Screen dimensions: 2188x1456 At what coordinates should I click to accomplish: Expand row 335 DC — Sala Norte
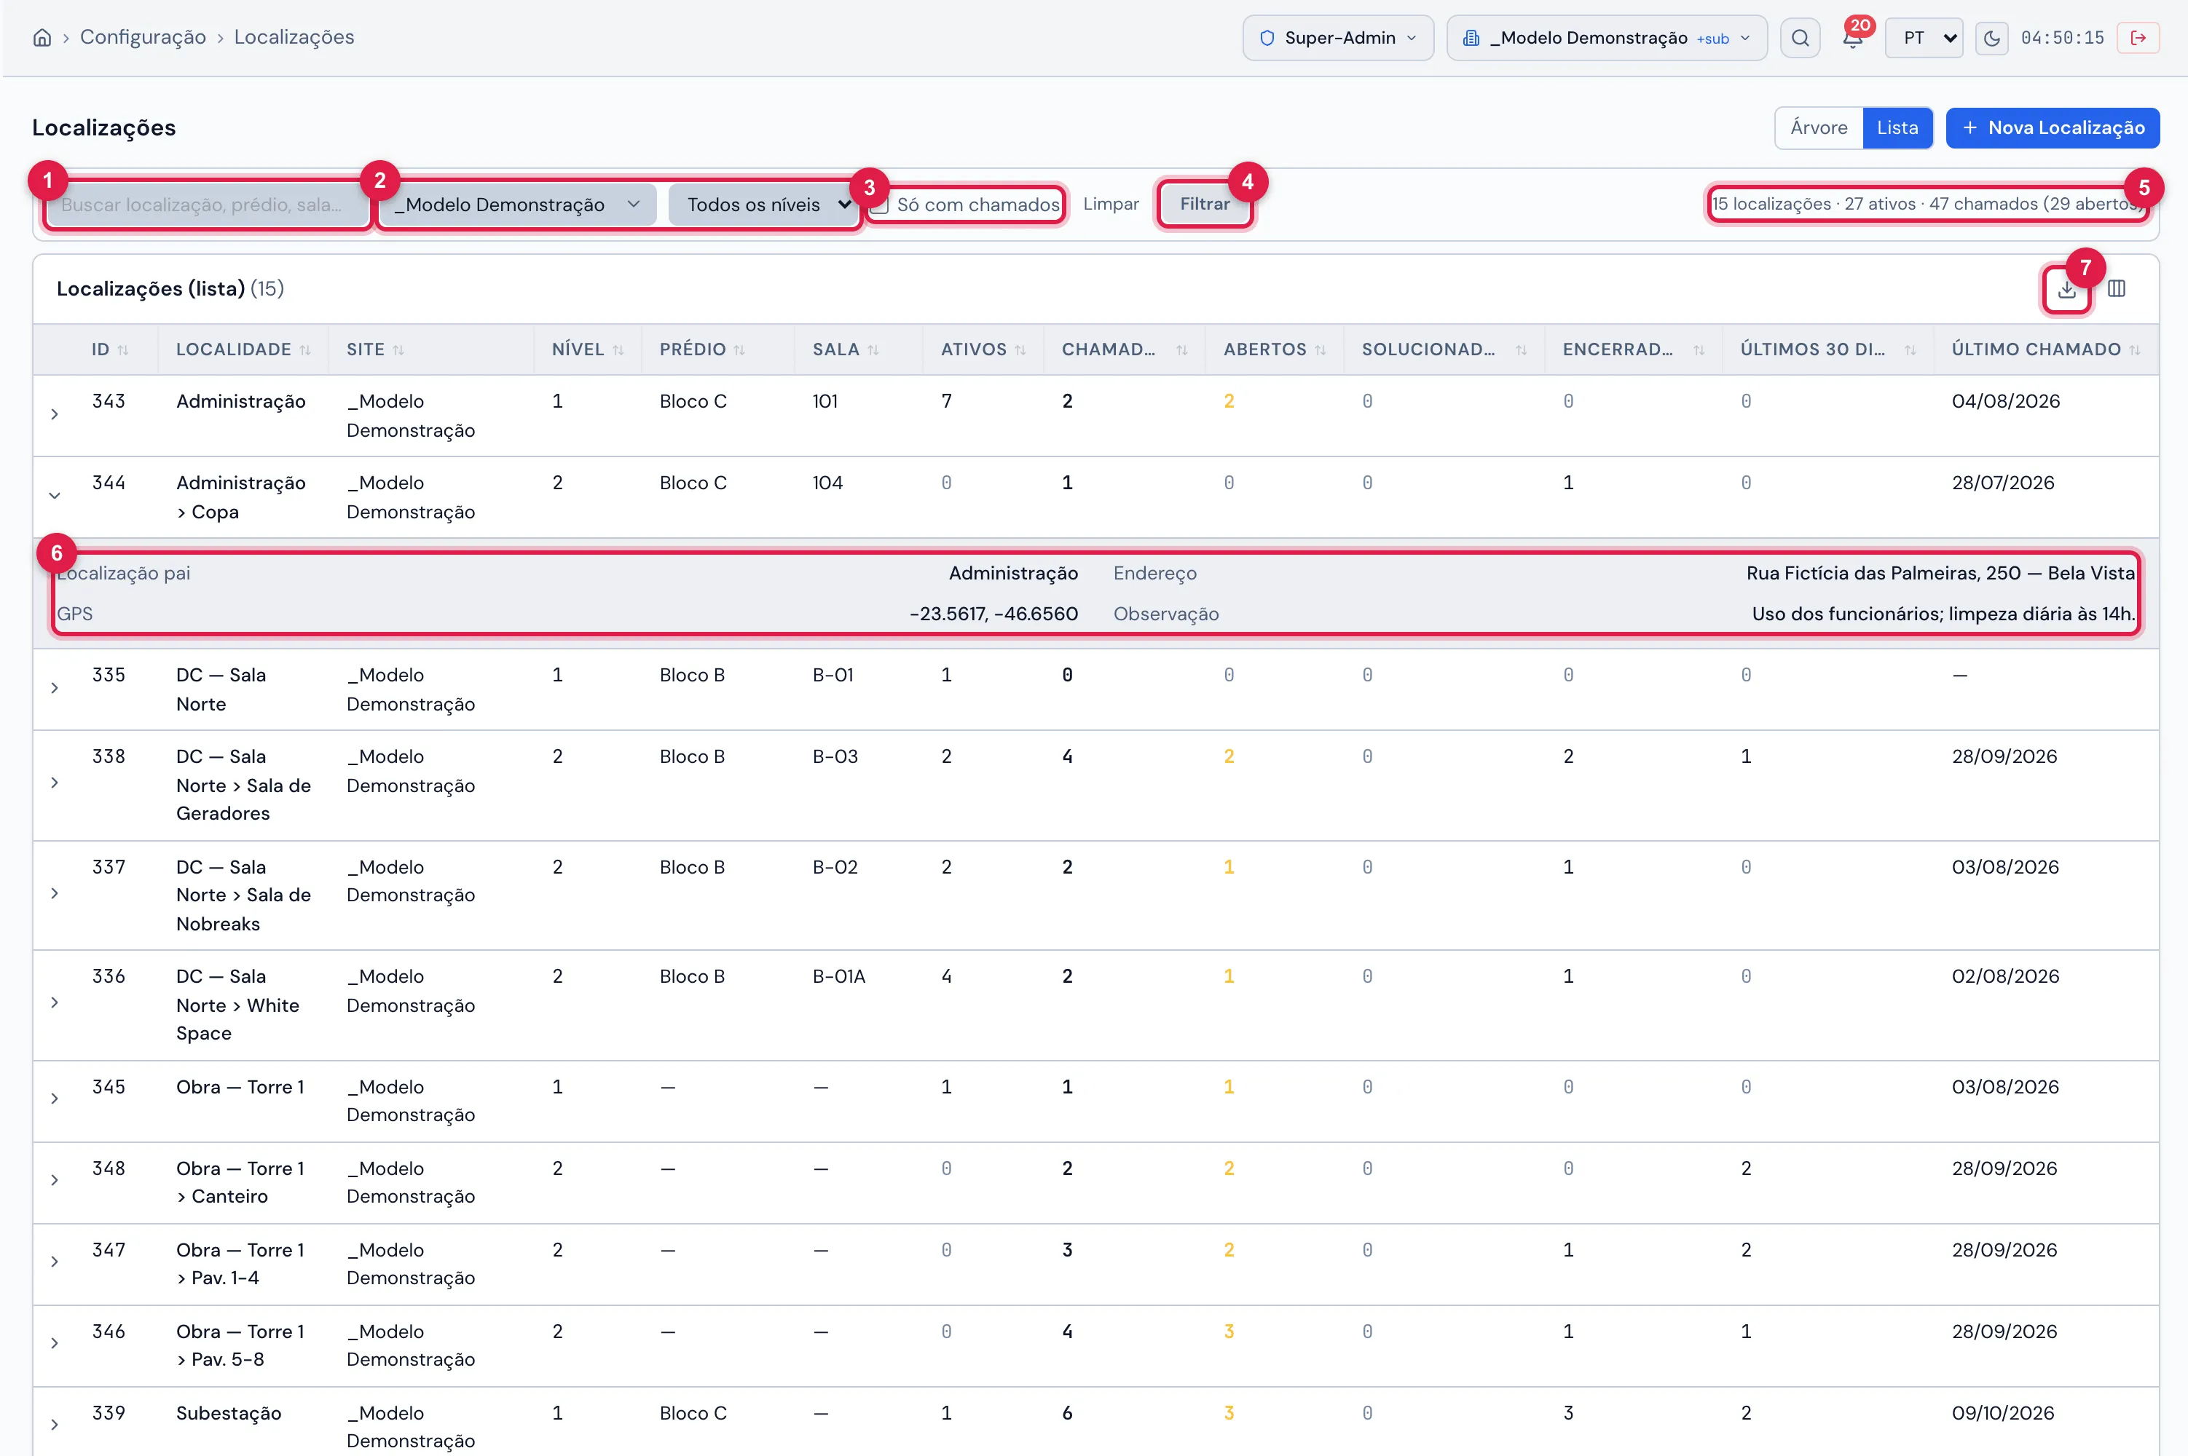pos(55,688)
